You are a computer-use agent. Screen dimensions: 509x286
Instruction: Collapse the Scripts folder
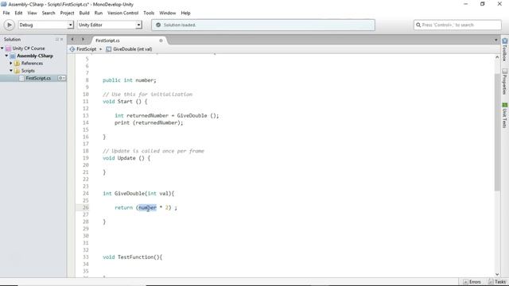click(x=11, y=71)
